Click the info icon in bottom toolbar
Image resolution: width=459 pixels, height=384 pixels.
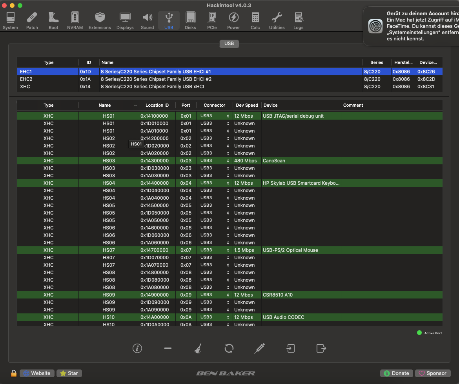[137, 348]
